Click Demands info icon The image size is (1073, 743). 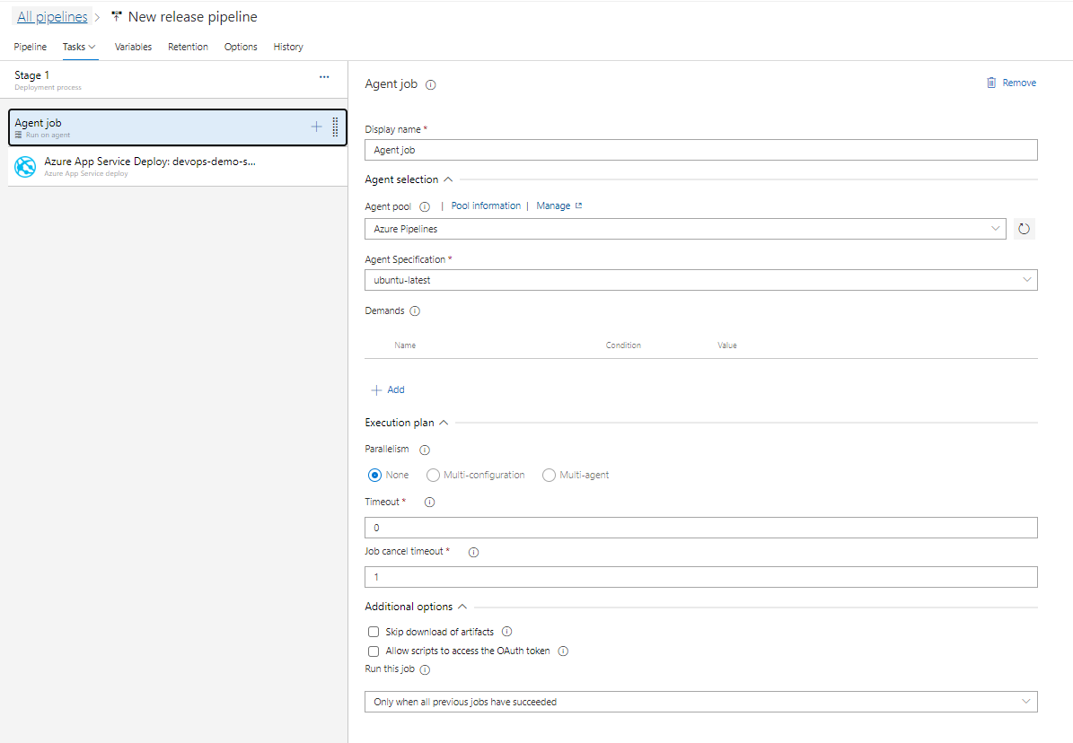pyautogui.click(x=415, y=311)
